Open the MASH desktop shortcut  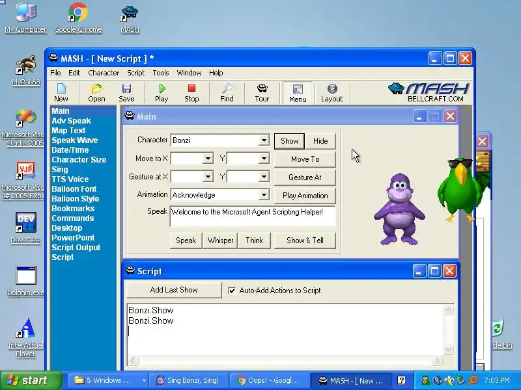[x=130, y=19]
